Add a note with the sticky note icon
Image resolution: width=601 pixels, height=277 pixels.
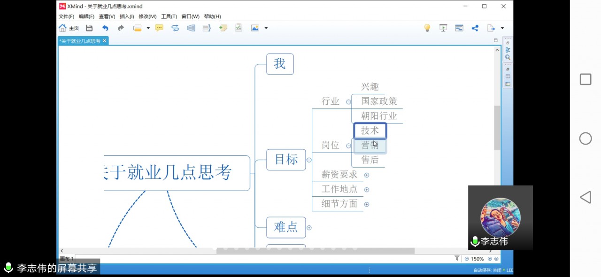point(223,28)
